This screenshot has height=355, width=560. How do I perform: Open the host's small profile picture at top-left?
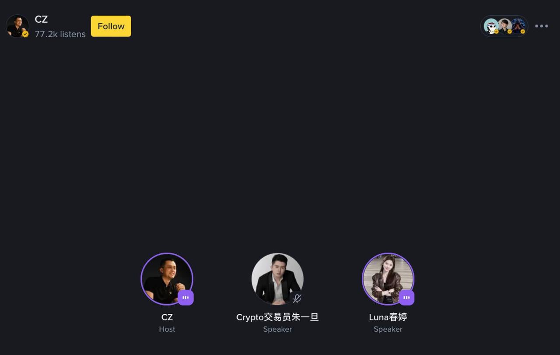point(17,26)
